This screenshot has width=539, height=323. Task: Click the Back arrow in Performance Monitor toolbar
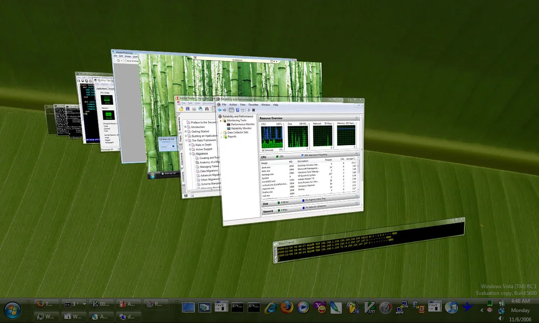pyautogui.click(x=220, y=110)
